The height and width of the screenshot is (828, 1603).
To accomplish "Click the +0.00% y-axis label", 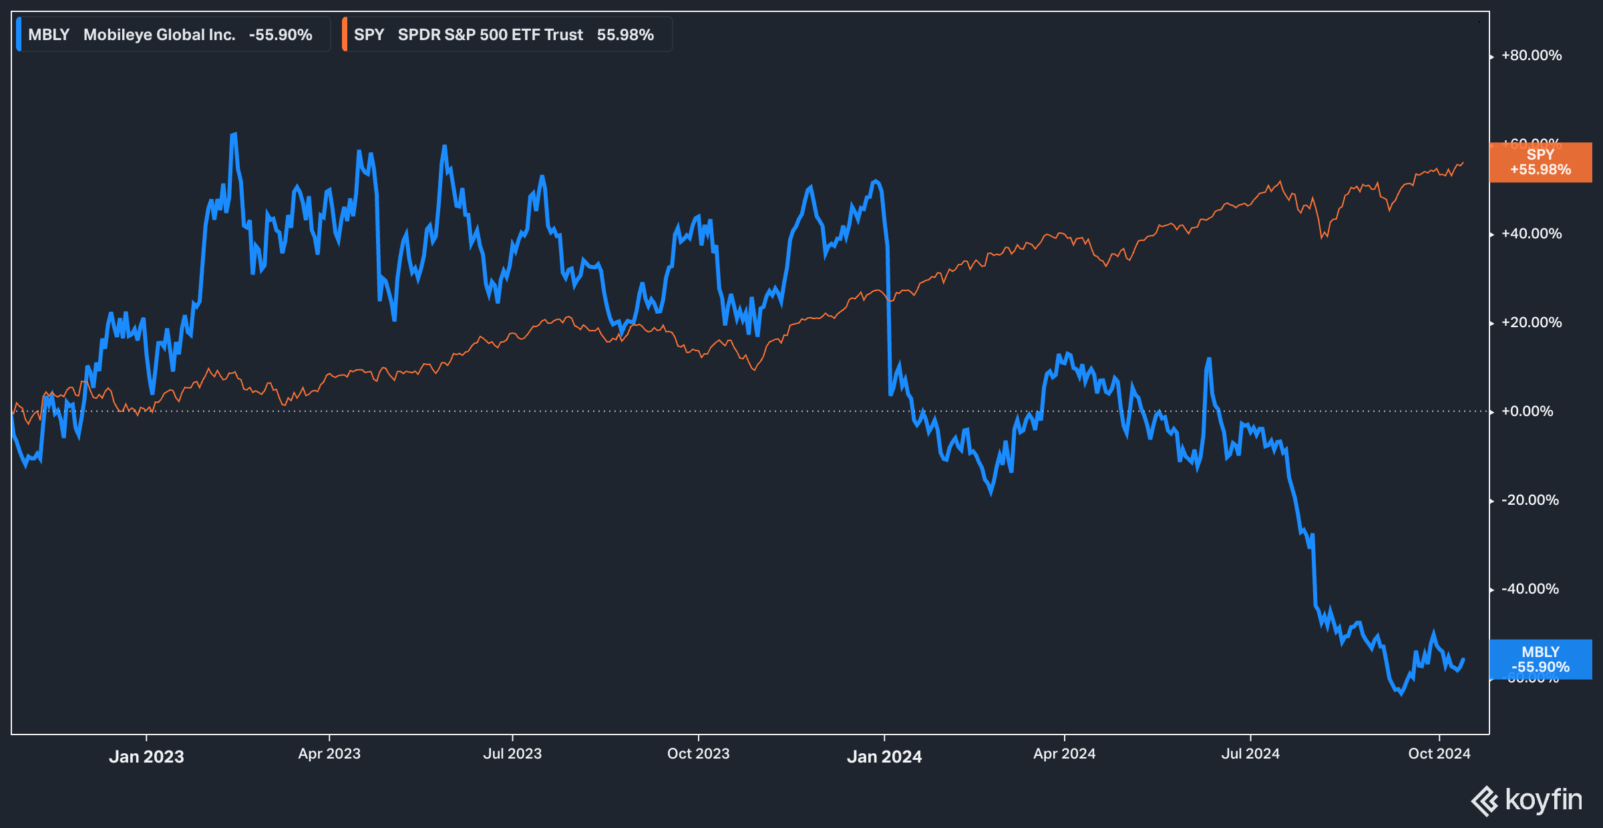I will coord(1528,411).
